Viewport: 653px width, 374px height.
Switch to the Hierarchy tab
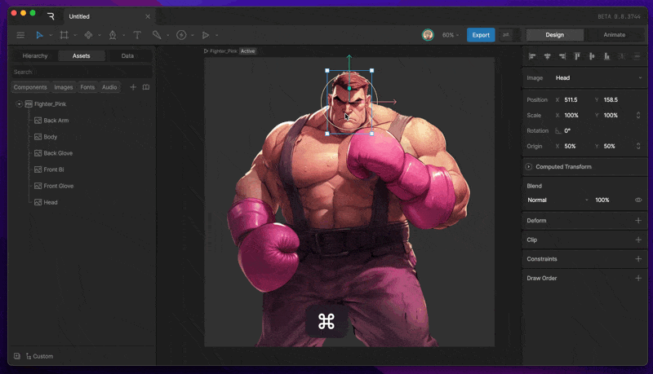click(x=34, y=56)
